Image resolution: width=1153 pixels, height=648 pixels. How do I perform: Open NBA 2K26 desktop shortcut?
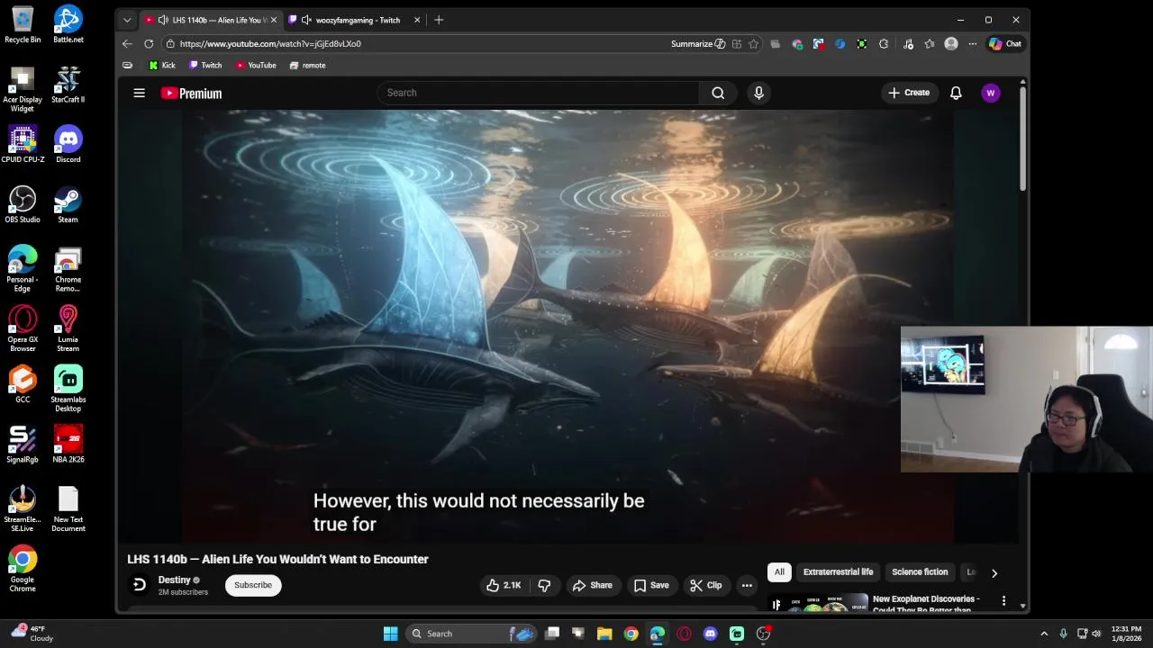[x=68, y=444]
